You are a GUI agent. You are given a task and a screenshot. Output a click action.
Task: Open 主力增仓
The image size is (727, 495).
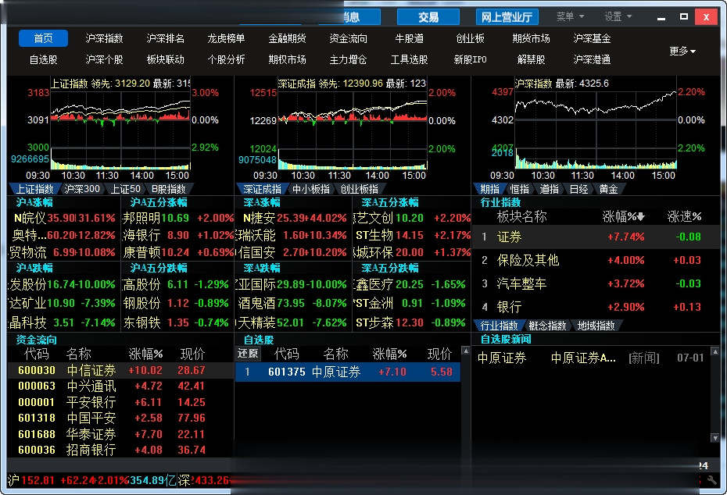click(348, 60)
